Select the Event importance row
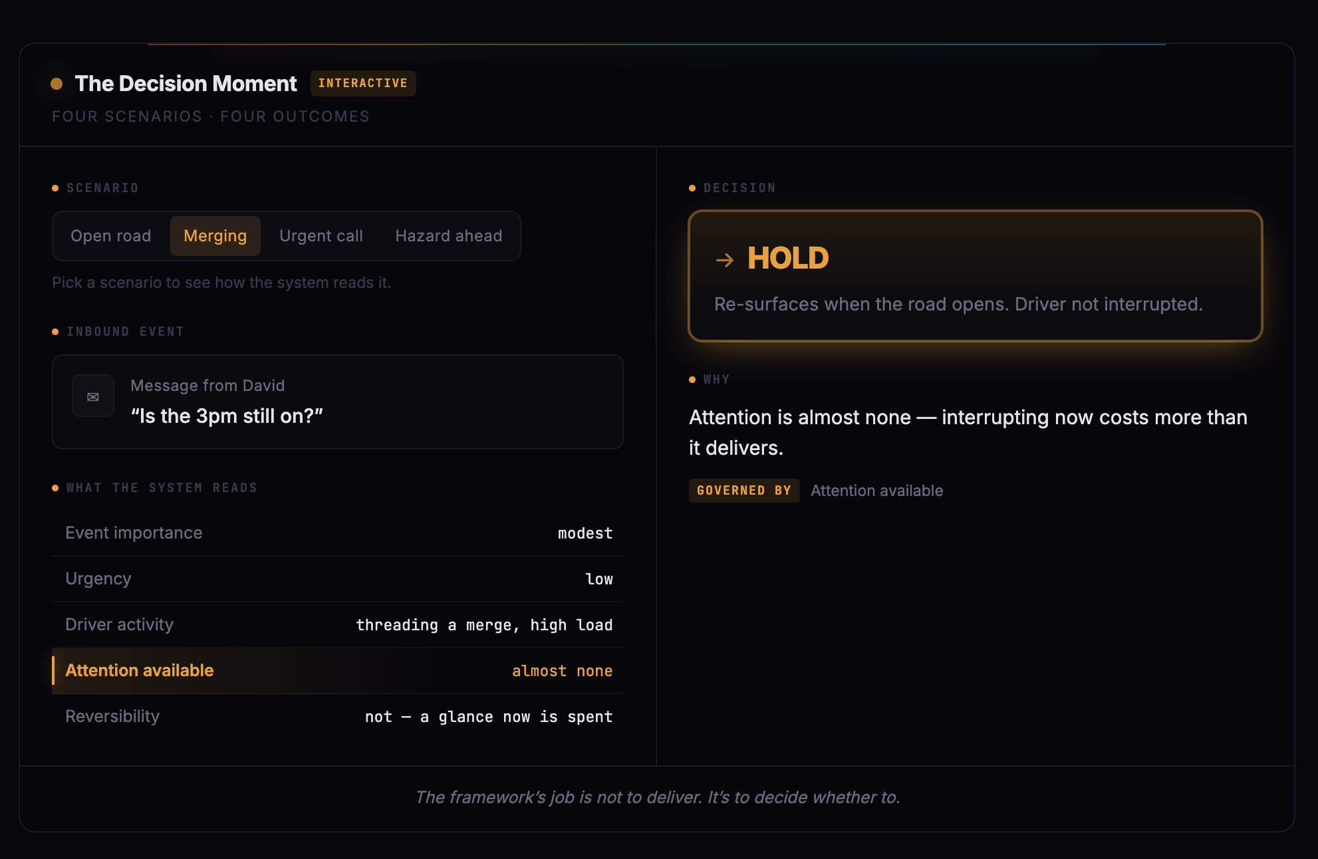 338,533
